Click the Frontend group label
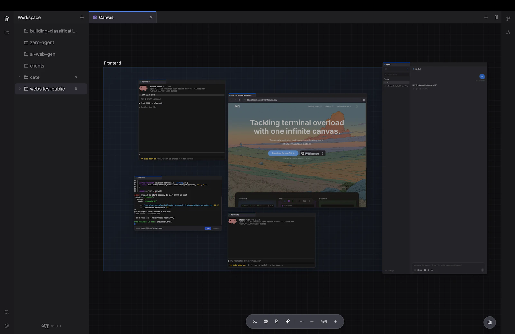The width and height of the screenshot is (515, 334). pos(112,63)
